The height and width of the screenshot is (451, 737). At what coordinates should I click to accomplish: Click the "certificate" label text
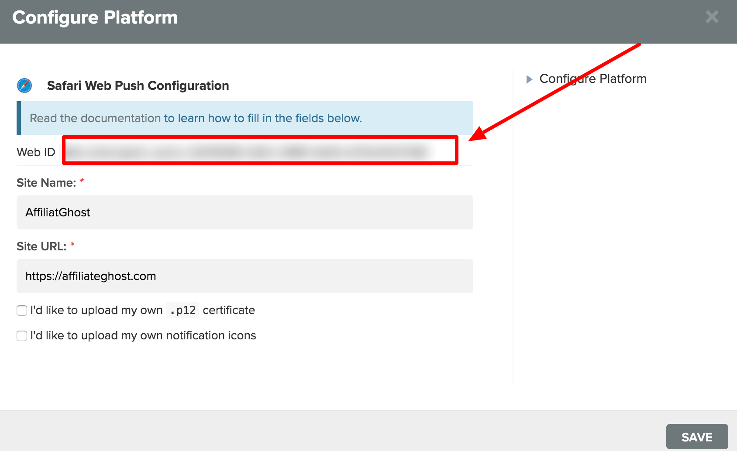click(229, 310)
